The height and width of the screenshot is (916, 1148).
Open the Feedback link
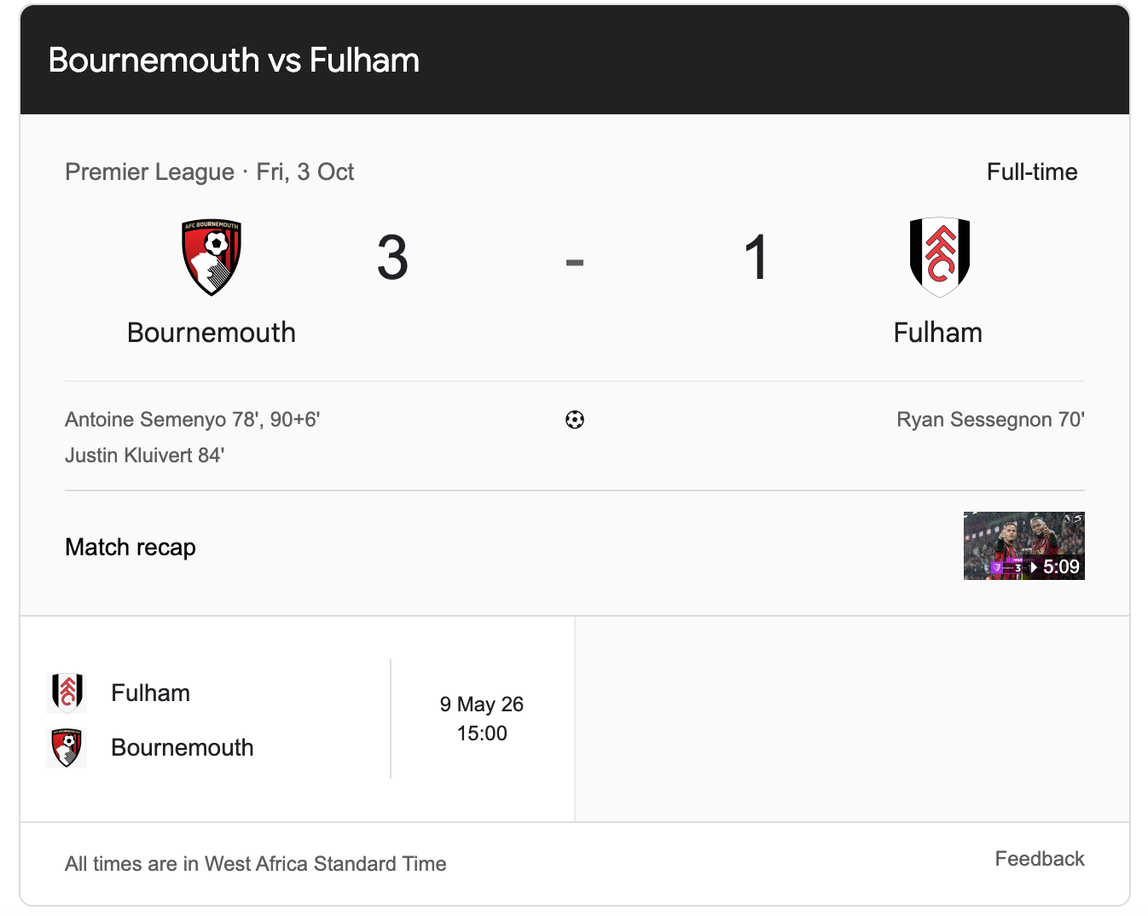[x=1039, y=859]
